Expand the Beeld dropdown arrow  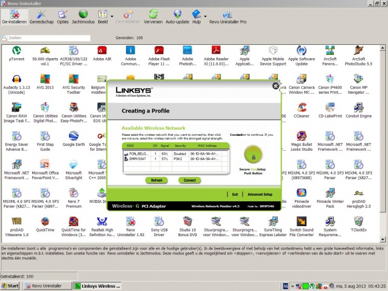tap(112, 16)
